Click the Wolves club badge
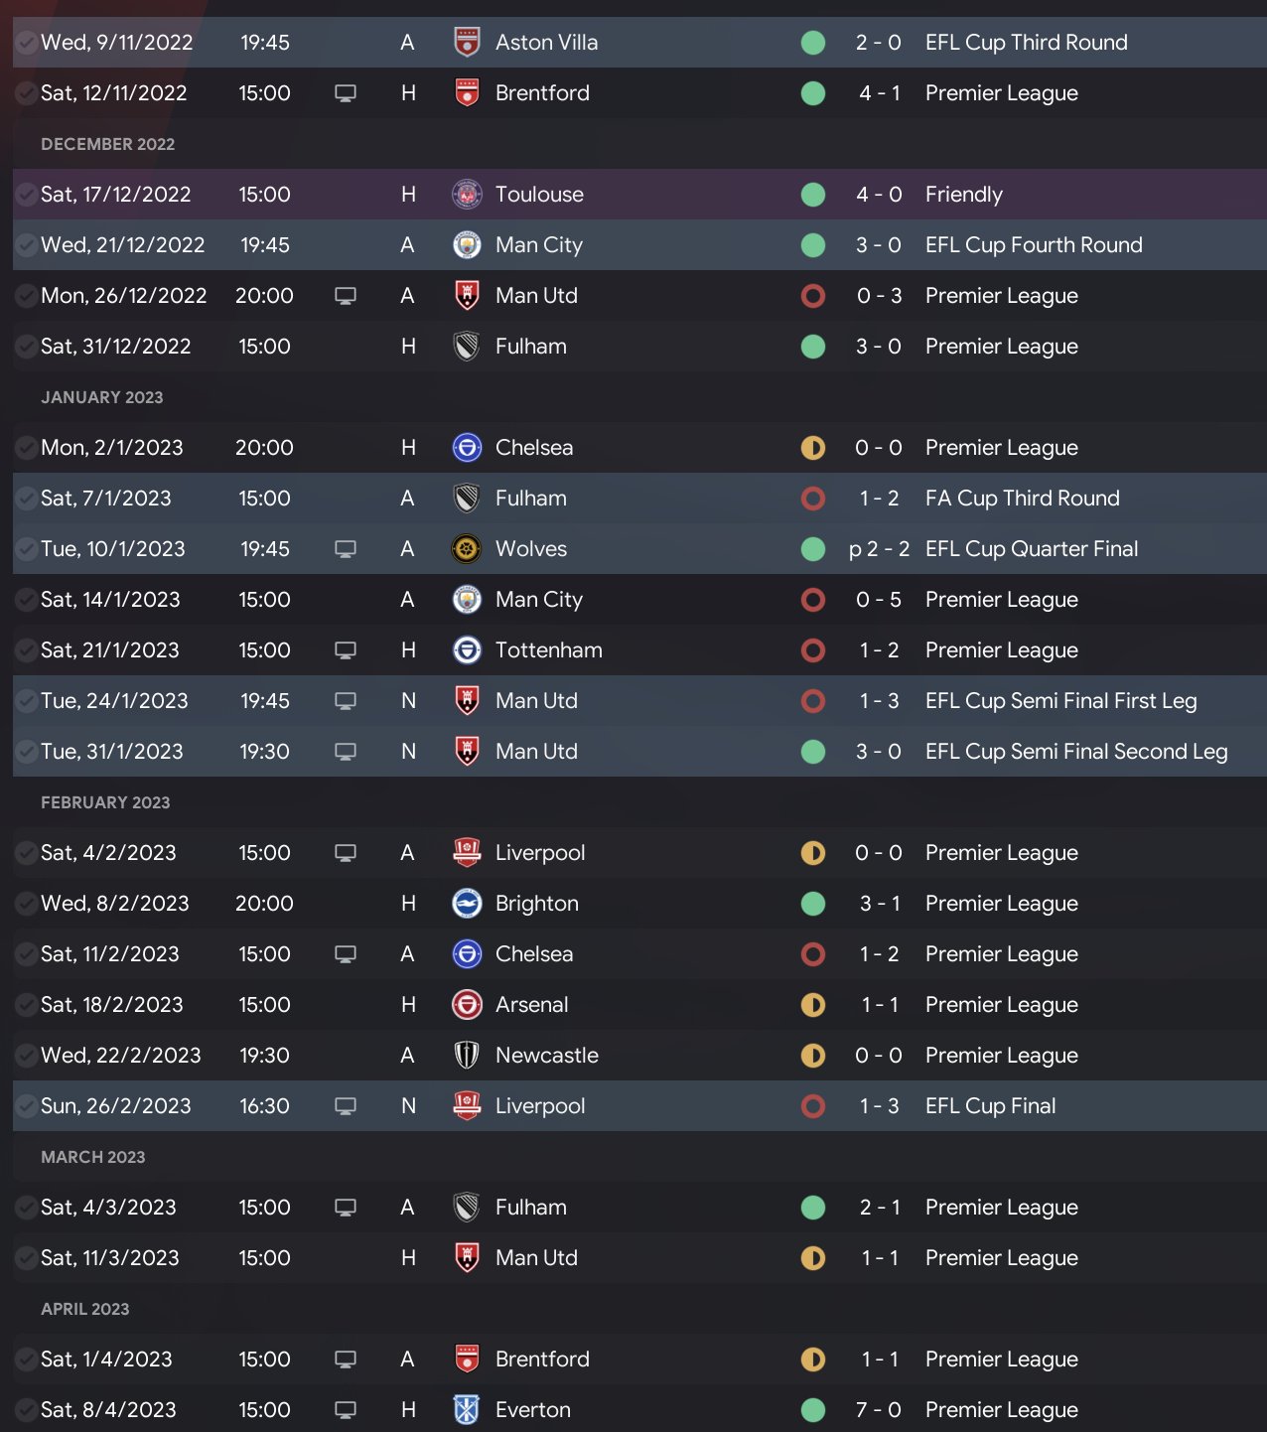 [x=467, y=549]
